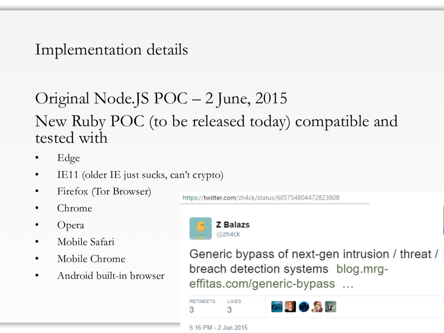This screenshot has width=444, height=333.
Task: Open second retweeter avatar with face
Action: click(290, 307)
